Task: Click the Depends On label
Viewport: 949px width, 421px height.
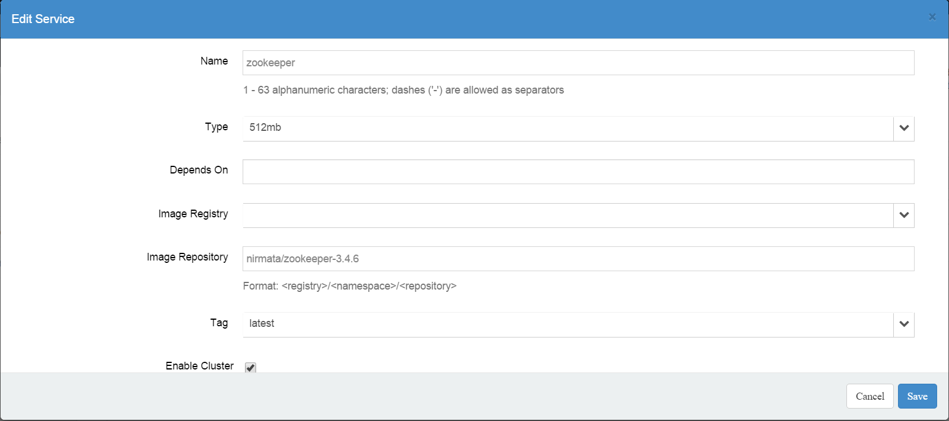Action: 199,170
